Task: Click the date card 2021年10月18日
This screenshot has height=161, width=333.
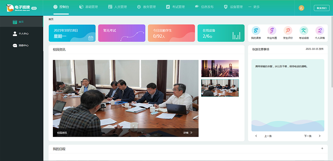Action: coord(72,33)
